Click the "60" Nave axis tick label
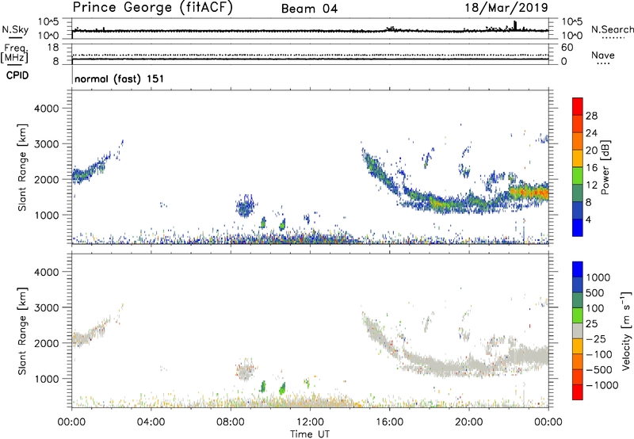 567,48
